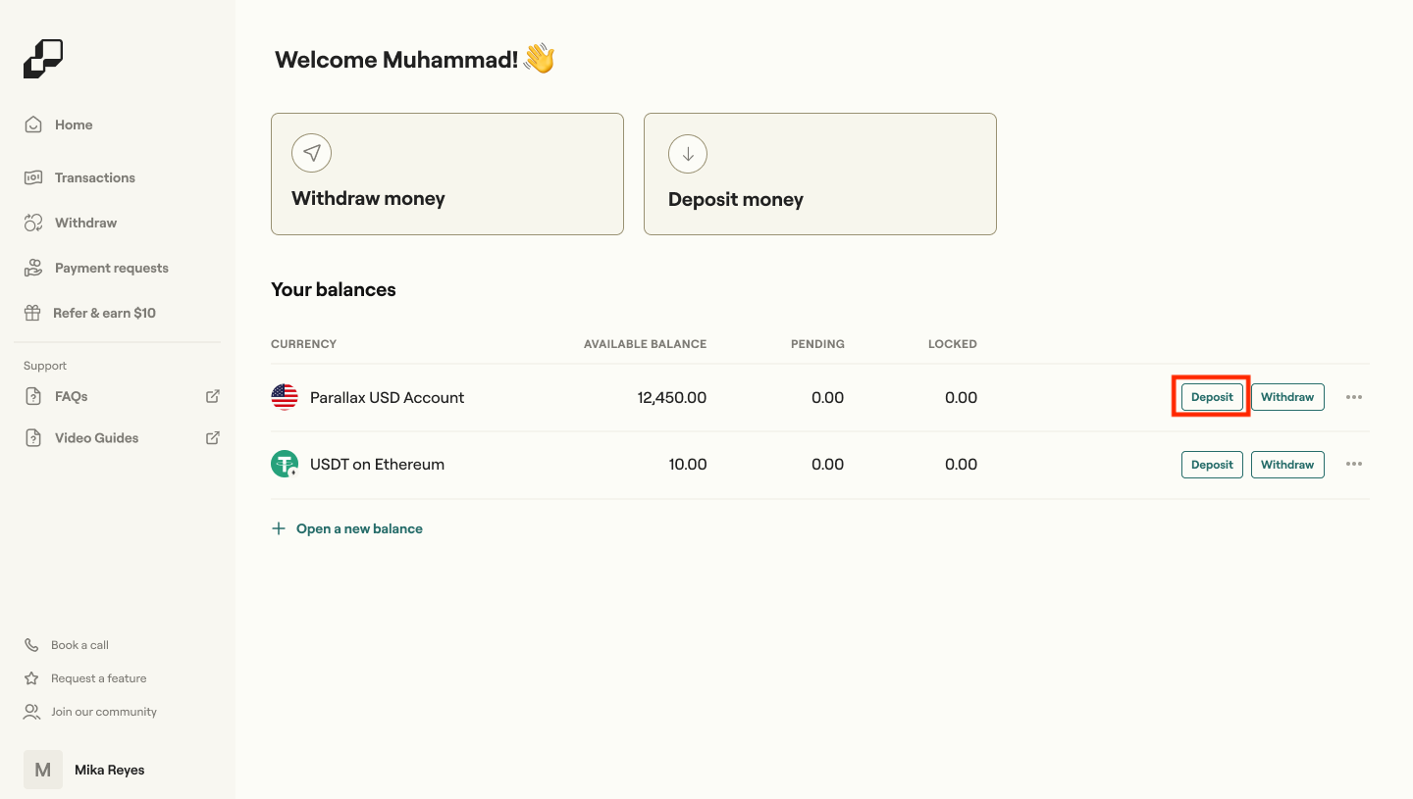Click the Withdraw sidebar icon
The height and width of the screenshot is (799, 1413).
(x=32, y=223)
